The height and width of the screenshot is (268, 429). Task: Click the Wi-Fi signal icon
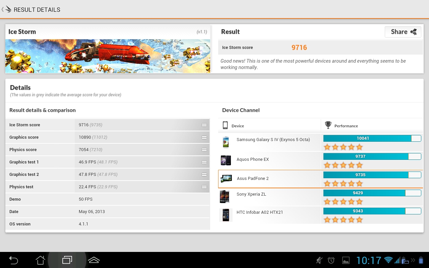pyautogui.click(x=388, y=260)
